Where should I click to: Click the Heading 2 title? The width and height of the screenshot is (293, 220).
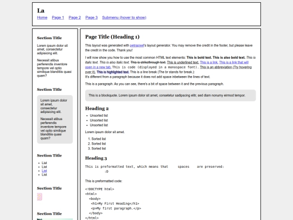(97, 109)
